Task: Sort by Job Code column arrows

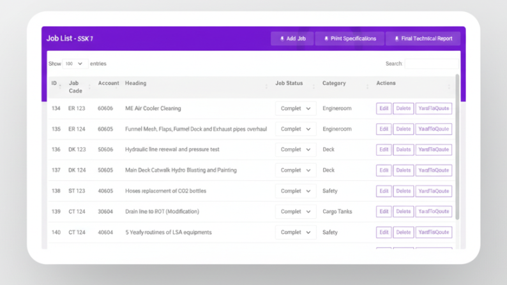Action: (89, 87)
